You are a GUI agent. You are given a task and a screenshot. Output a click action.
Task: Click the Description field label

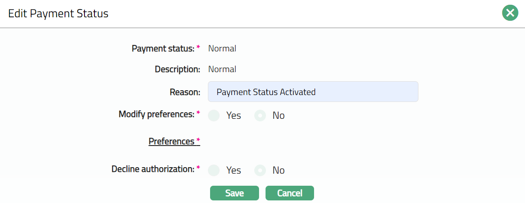(x=177, y=69)
